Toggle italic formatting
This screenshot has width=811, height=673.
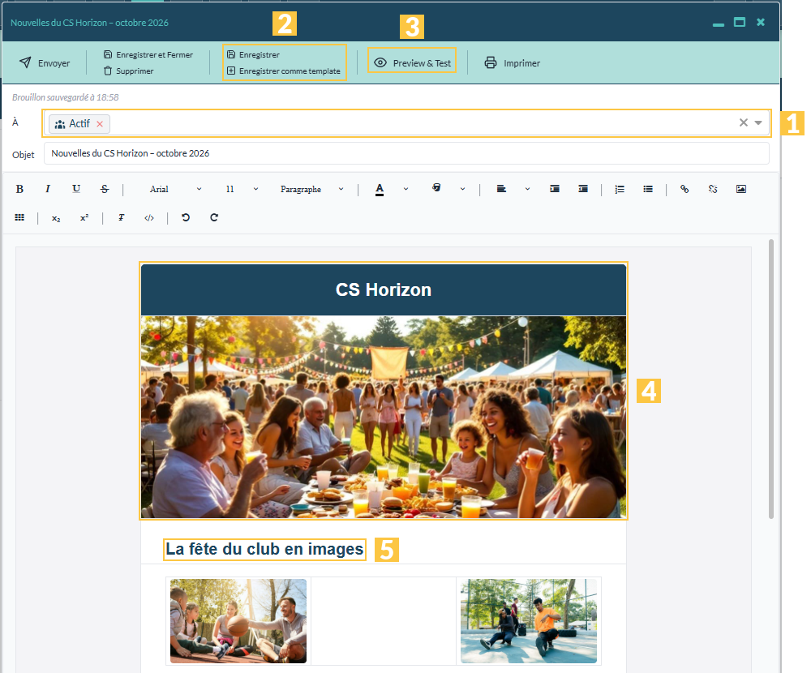point(48,189)
